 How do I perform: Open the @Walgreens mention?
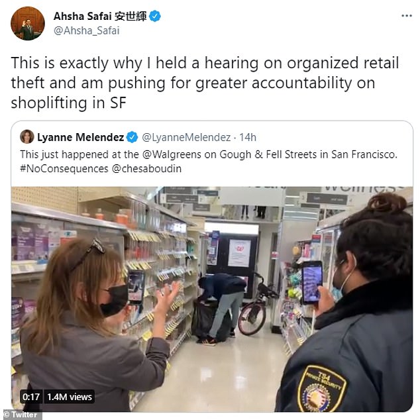tap(172, 154)
